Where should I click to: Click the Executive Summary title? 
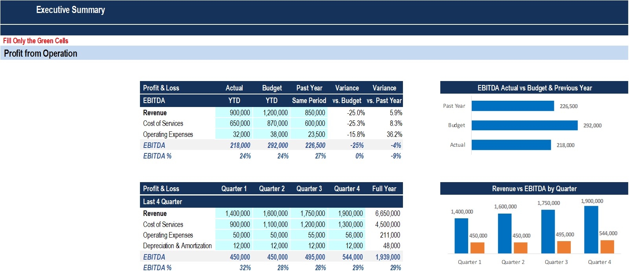(70, 10)
